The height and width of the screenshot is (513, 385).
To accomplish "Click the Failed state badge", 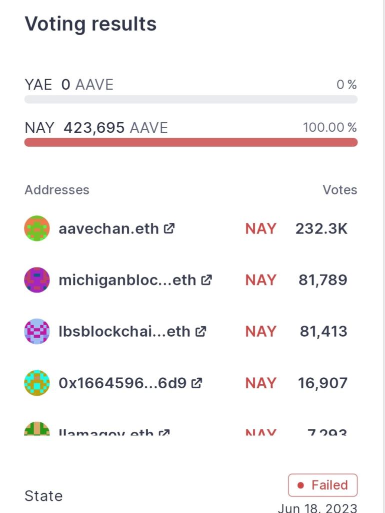I will [322, 485].
